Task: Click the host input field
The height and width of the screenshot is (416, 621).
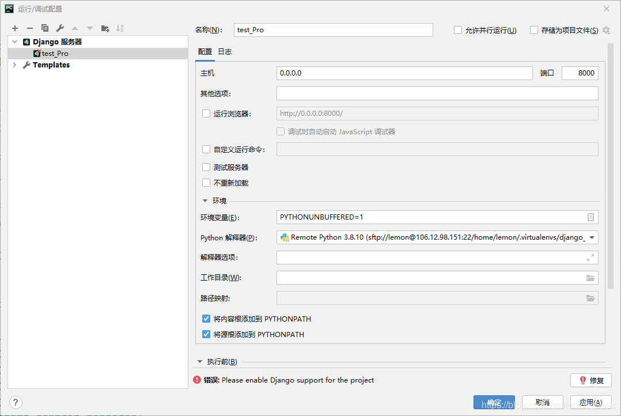Action: click(404, 73)
